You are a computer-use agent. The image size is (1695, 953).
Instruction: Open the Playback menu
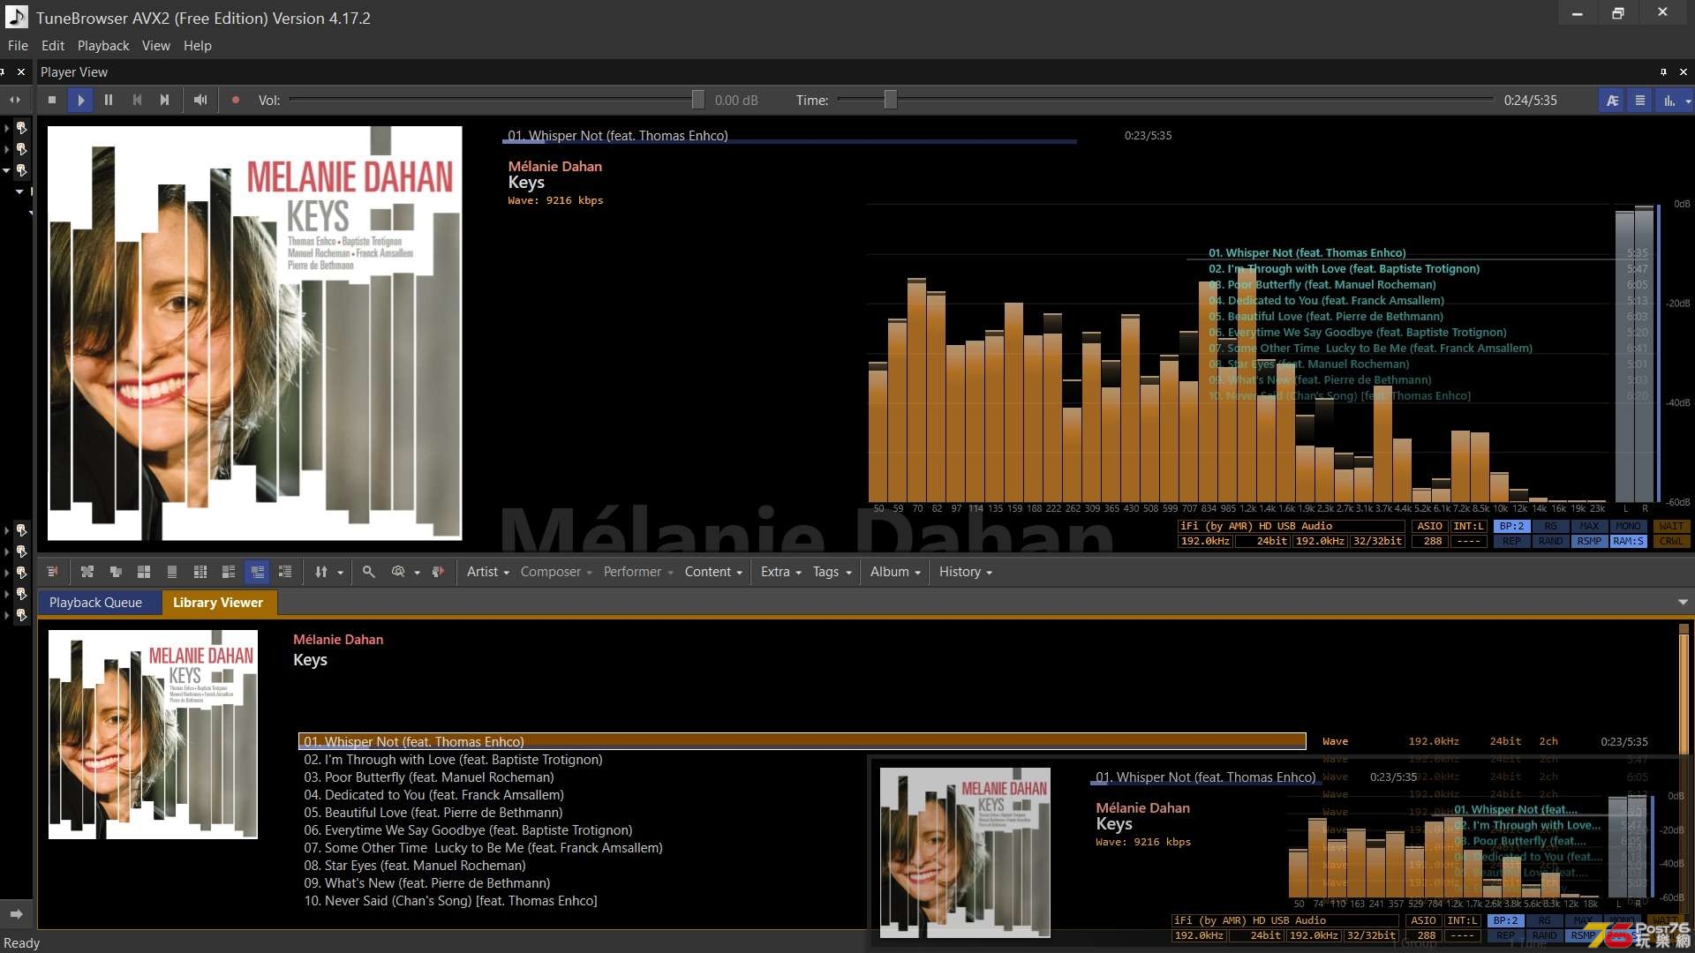103,46
